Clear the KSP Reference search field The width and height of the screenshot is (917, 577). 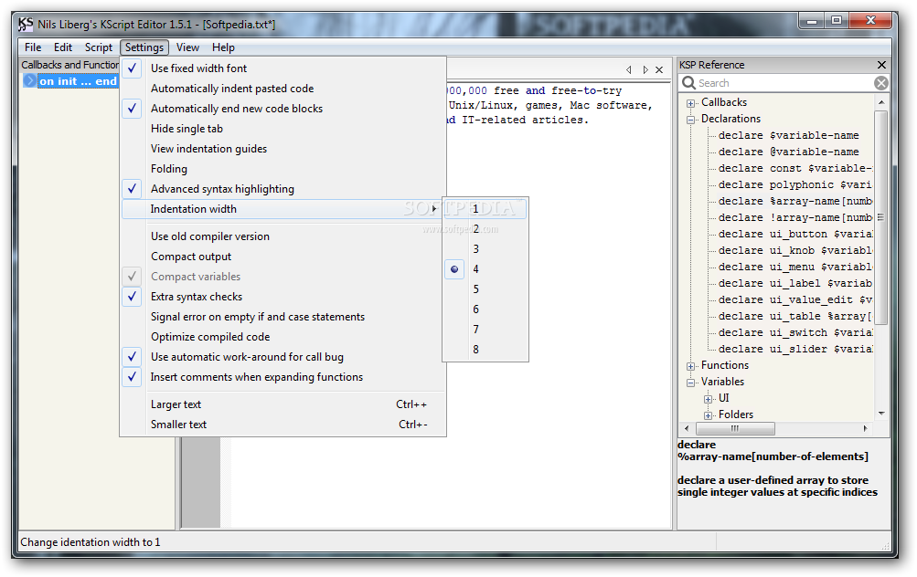click(880, 83)
